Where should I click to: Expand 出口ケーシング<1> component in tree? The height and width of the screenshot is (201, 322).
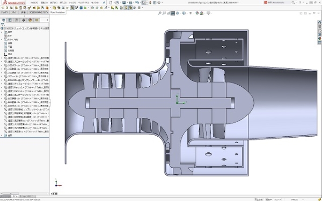pos(2,95)
